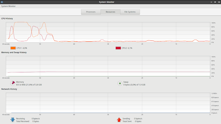Click the Total Sent label

tap(127, 121)
